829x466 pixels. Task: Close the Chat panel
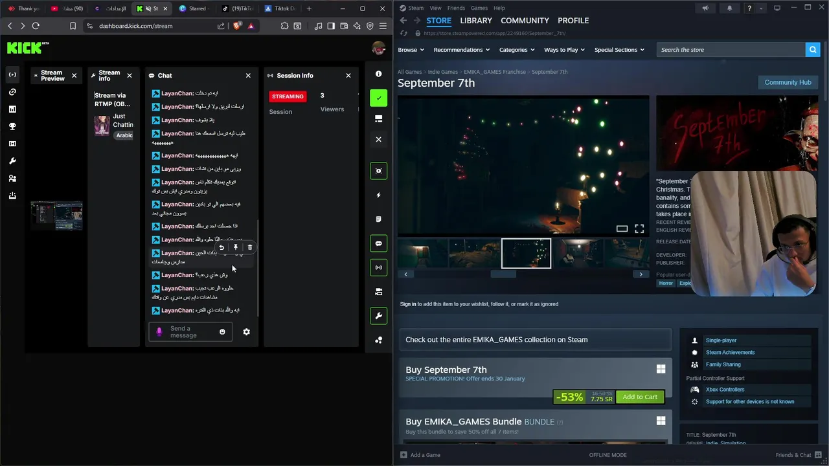pos(248,76)
